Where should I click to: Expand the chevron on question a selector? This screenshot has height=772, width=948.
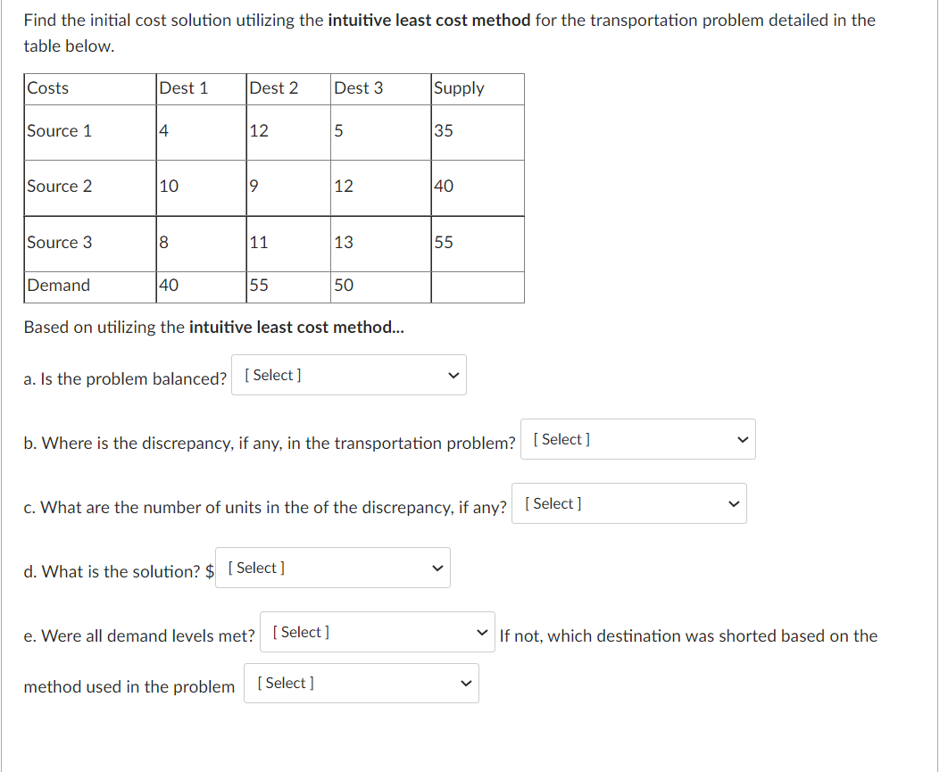[454, 375]
